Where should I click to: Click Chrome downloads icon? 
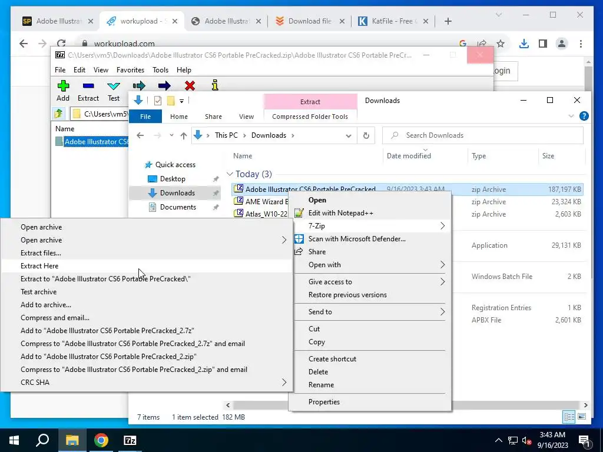(524, 44)
